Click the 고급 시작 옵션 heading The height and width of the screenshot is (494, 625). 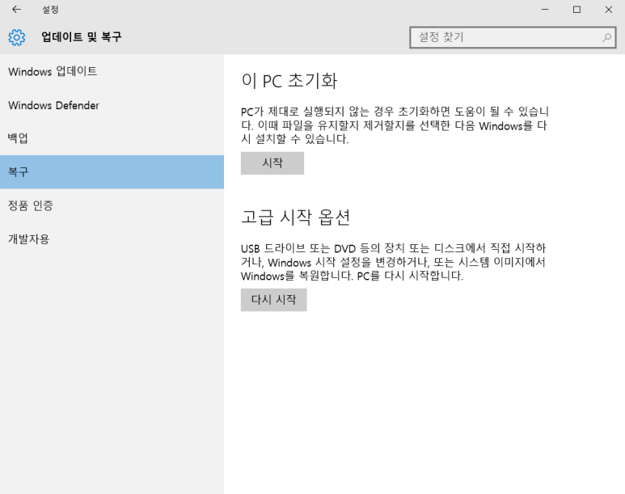click(x=295, y=217)
